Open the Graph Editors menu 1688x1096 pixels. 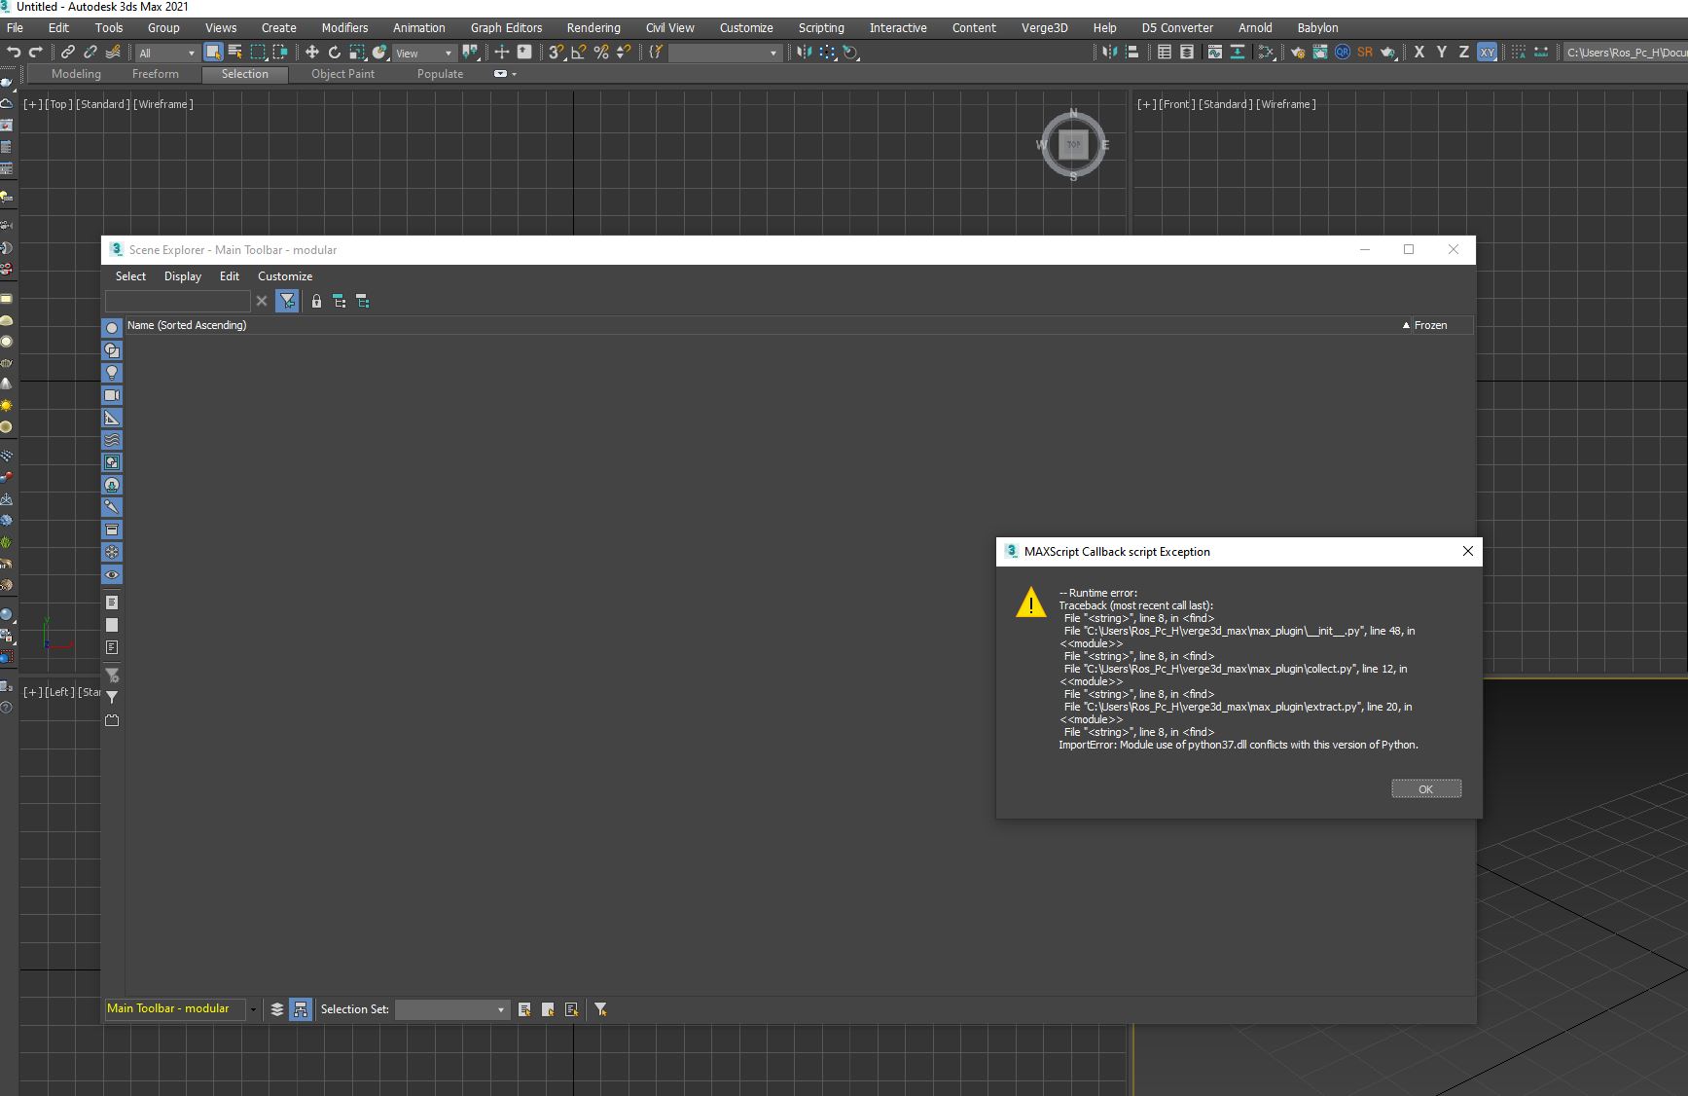tap(506, 27)
